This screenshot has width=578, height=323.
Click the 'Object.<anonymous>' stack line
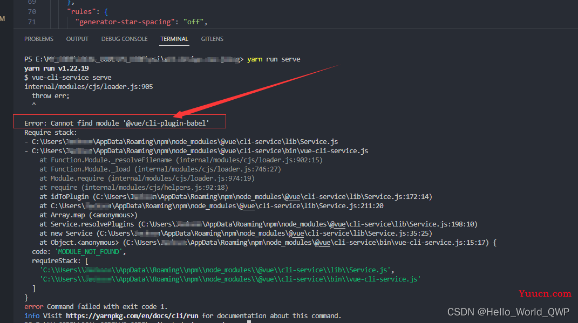click(x=268, y=242)
